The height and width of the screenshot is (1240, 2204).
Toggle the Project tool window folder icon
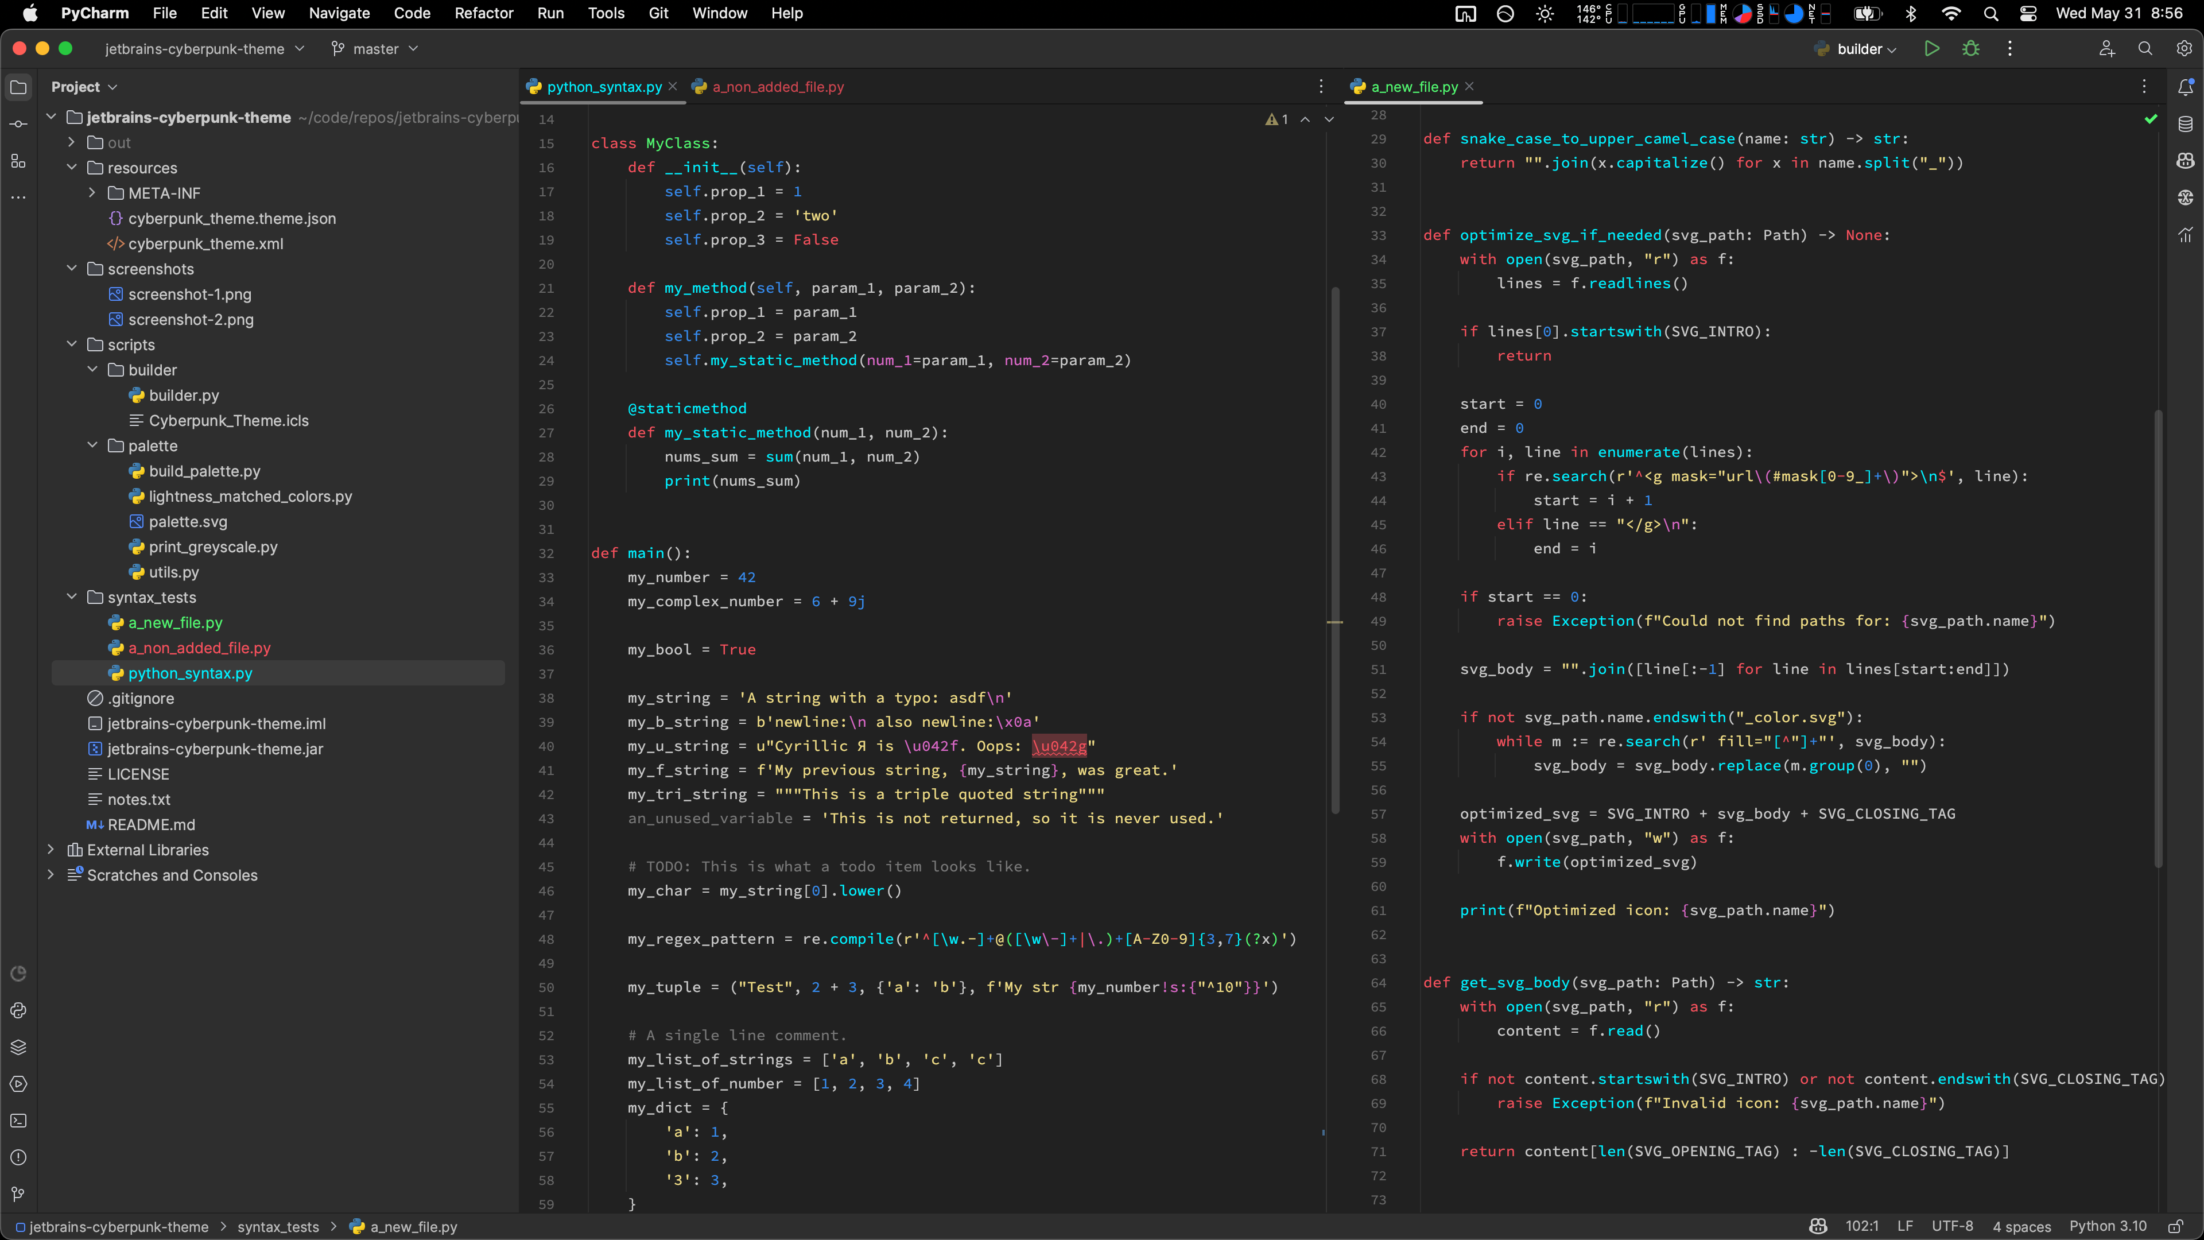(18, 87)
